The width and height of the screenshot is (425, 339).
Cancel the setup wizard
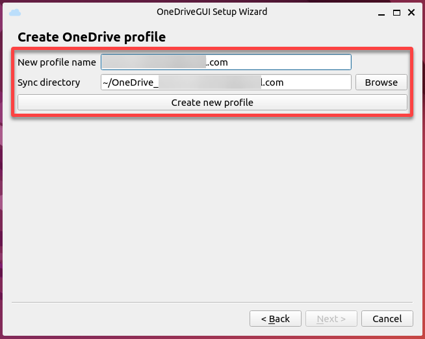pos(387,319)
